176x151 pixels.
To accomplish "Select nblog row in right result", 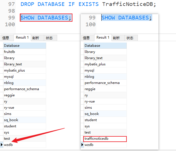I will click(105, 77).
